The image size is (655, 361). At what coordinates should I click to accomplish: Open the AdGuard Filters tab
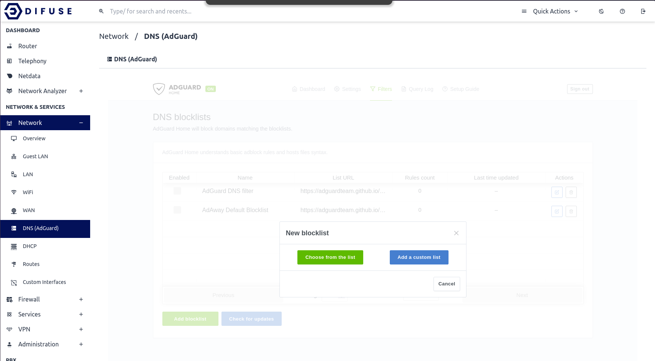pos(381,89)
